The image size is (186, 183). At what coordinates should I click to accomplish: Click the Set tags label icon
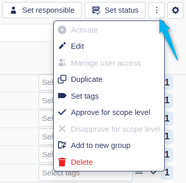[62, 96]
